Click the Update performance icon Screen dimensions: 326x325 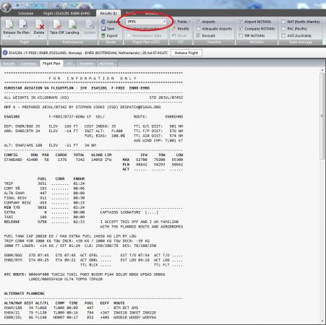(x=90, y=27)
